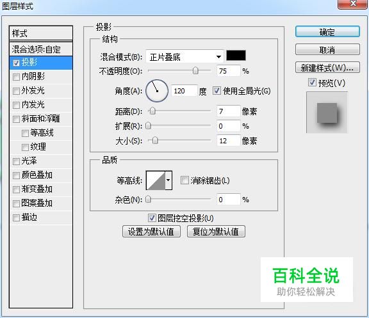
Task: Click the 确定 button
Action: point(327,32)
